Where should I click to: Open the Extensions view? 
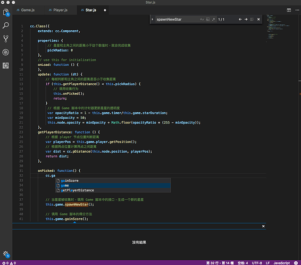6,65
